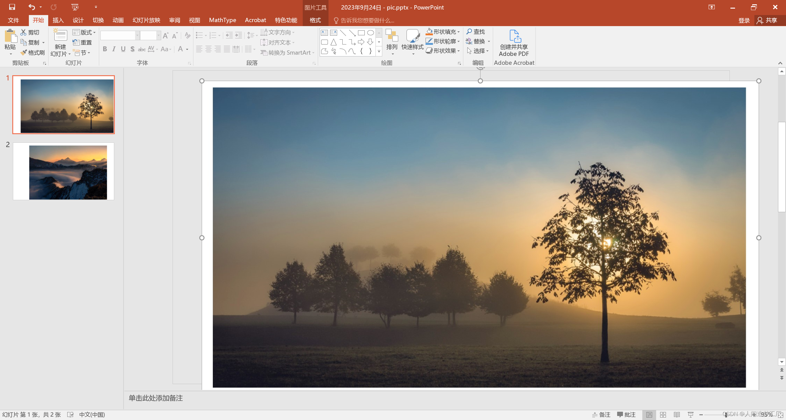Toggle the Comments (批注) pane button

[x=626, y=414]
